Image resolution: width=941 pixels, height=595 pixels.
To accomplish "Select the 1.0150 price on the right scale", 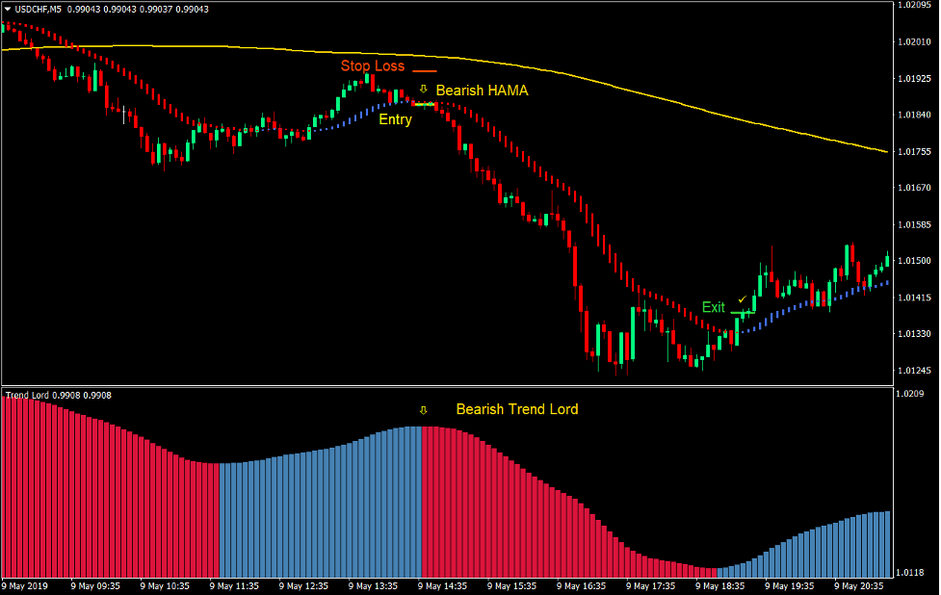I will coord(914,260).
